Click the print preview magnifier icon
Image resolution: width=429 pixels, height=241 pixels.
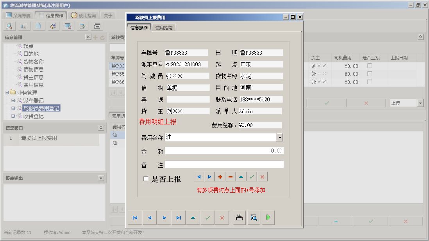254,218
